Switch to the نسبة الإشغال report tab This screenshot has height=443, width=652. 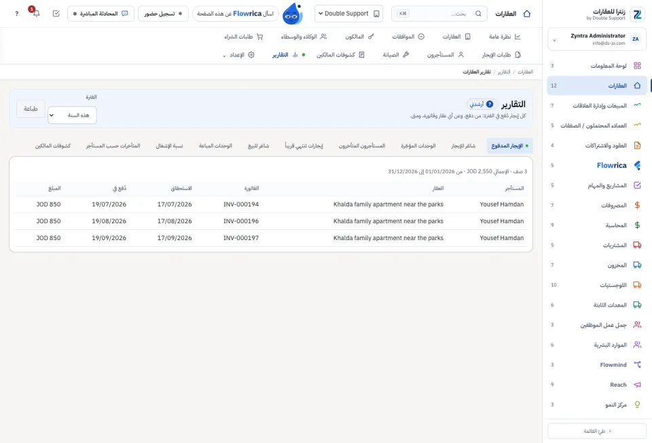click(x=169, y=146)
